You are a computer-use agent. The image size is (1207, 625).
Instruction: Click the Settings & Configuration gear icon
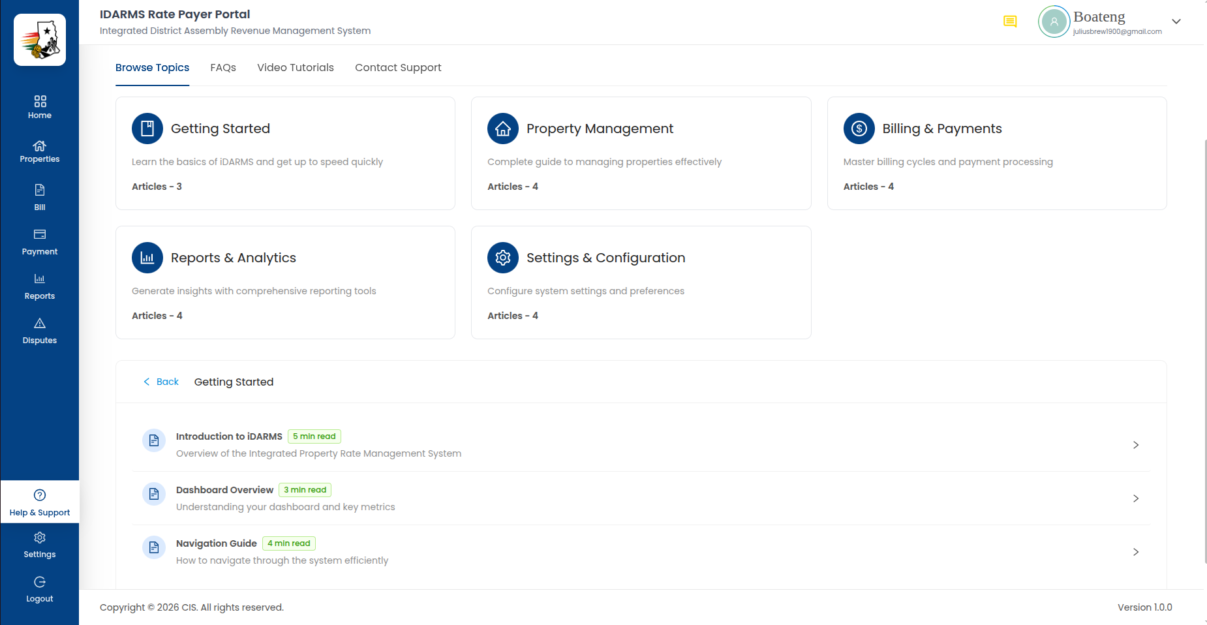tap(503, 258)
